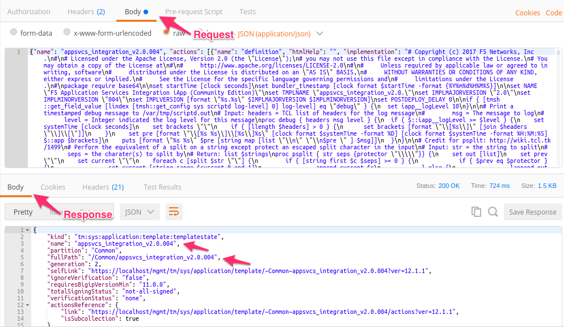Viewport: 564px width, 327px height.
Task: Click line number 1 in request editor
Action: 18,52
